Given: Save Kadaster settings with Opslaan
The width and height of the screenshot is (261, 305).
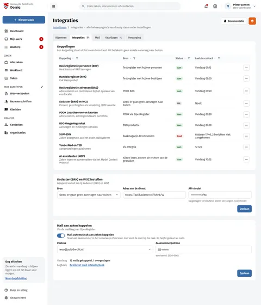Looking at the screenshot, I should tap(244, 209).
